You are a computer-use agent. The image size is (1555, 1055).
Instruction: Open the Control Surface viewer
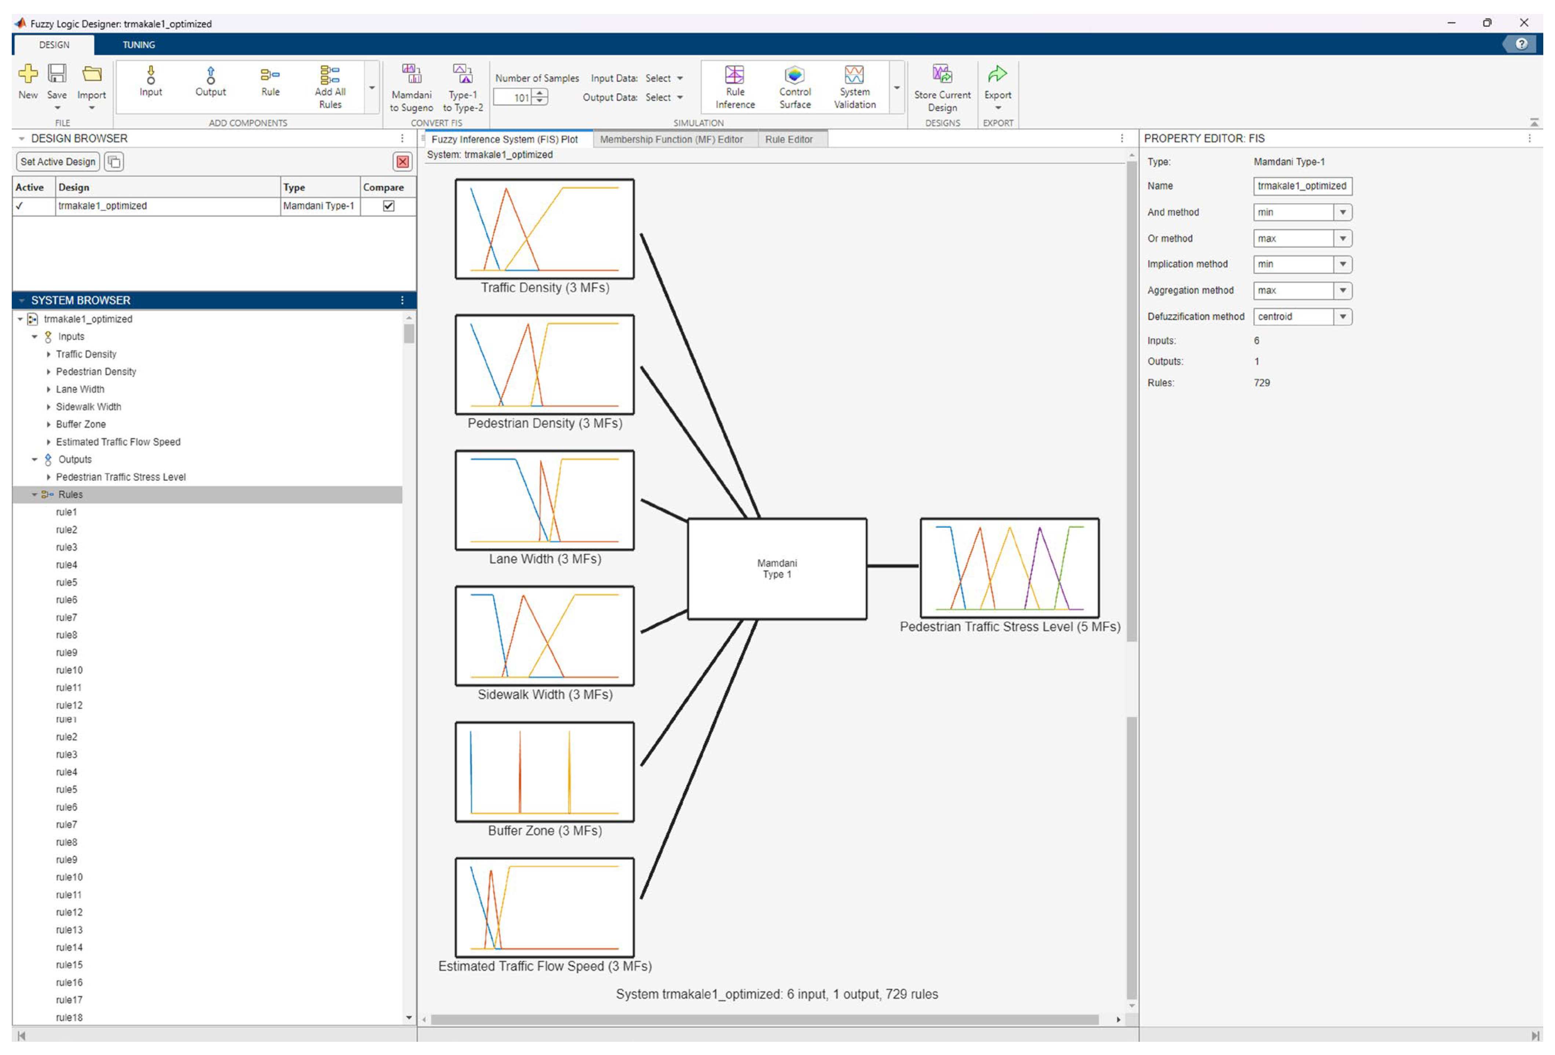pyautogui.click(x=794, y=75)
